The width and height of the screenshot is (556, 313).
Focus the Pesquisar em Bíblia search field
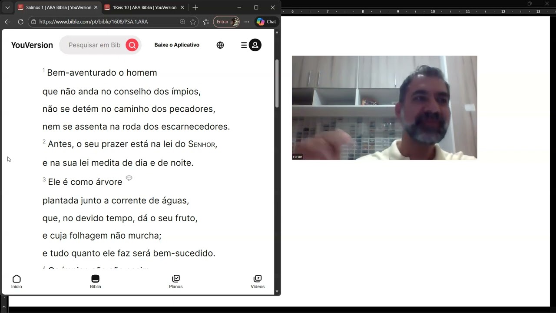click(x=94, y=45)
